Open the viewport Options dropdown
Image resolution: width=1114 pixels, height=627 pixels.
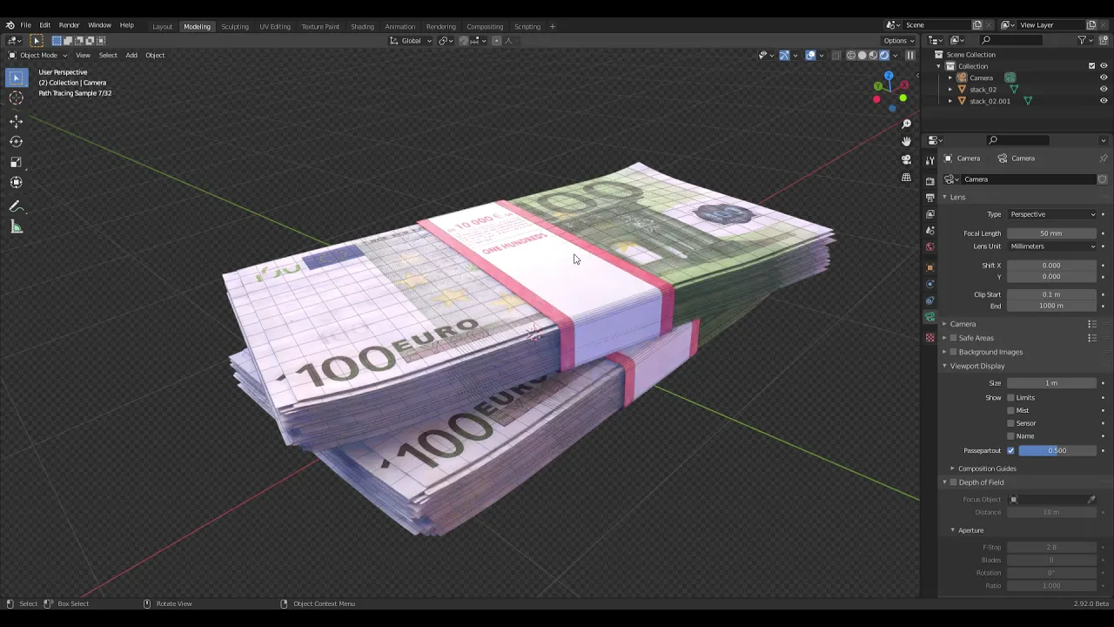tap(898, 41)
